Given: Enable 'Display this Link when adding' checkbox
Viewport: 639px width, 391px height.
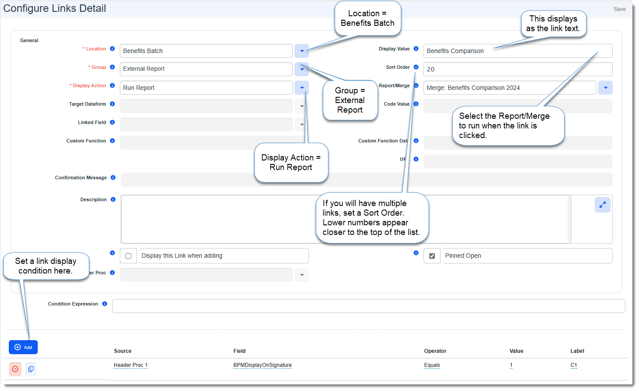Looking at the screenshot, I should pos(129,256).
